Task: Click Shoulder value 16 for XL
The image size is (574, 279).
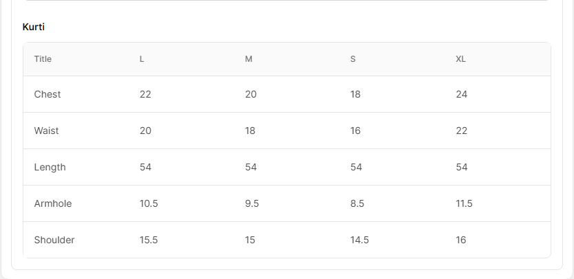Action: click(460, 240)
